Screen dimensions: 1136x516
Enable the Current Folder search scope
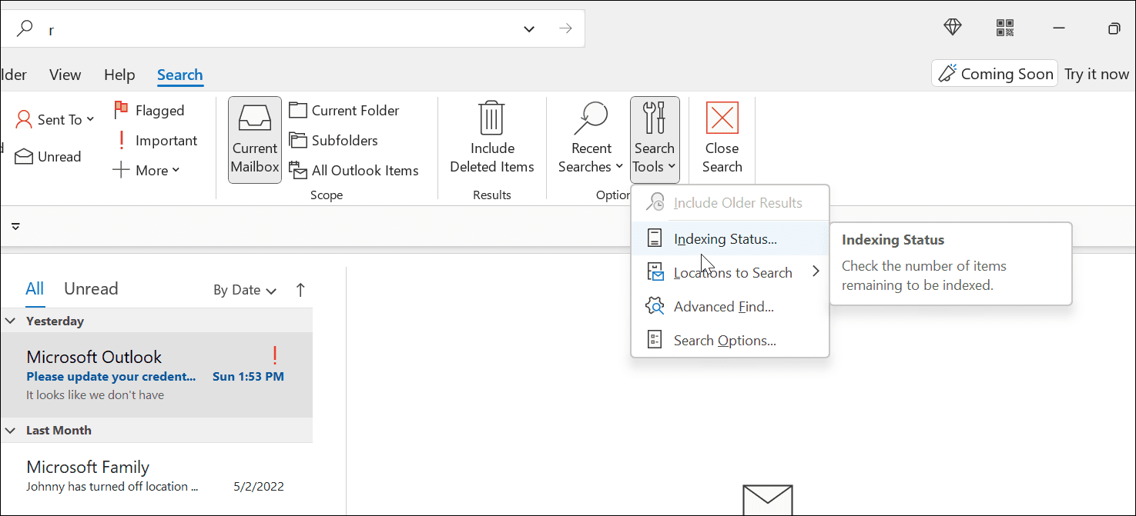tap(344, 110)
